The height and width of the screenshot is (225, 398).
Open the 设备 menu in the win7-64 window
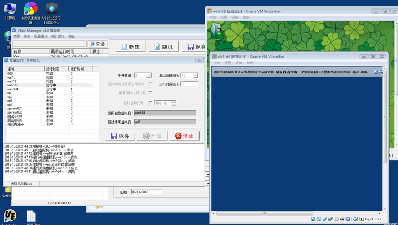coord(239,63)
